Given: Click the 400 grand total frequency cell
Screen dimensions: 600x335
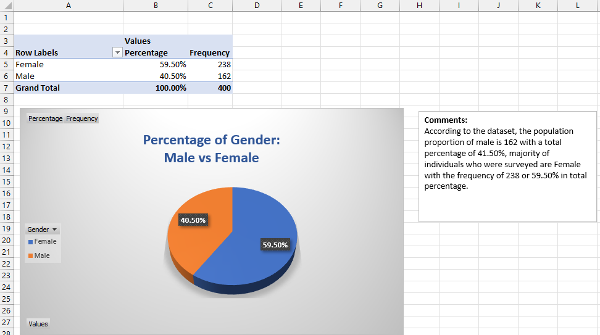Looking at the screenshot, I should click(210, 88).
